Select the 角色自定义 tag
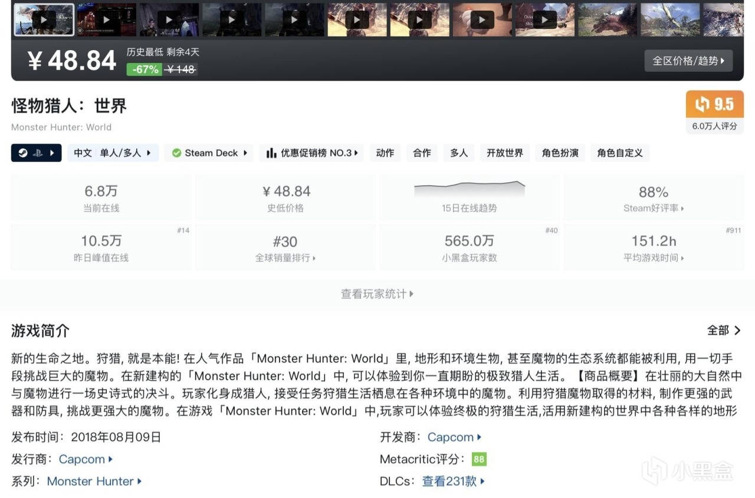The width and height of the screenshot is (755, 498). [x=620, y=153]
